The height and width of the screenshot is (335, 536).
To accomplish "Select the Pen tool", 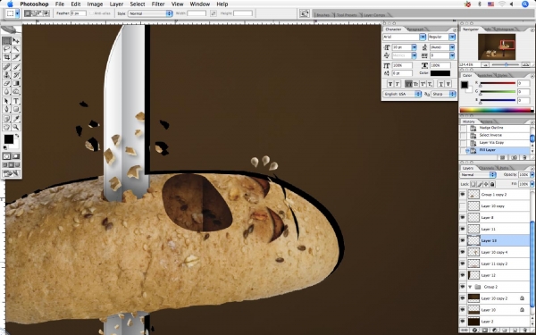I will [6, 109].
